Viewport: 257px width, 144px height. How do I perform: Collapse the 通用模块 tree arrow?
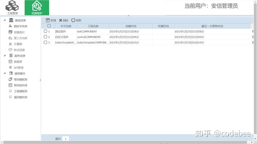(5, 73)
